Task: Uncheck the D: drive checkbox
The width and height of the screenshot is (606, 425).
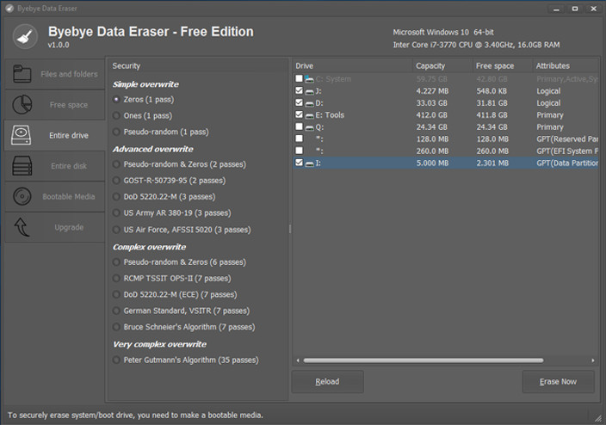Action: [x=299, y=102]
